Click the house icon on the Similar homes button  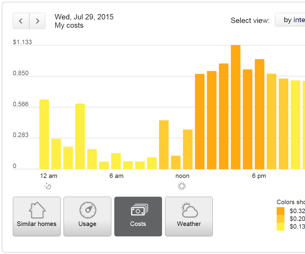36,211
